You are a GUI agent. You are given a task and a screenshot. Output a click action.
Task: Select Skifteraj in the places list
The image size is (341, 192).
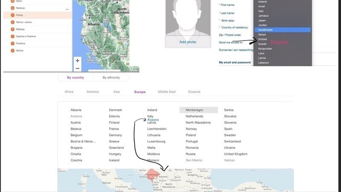click(x=20, y=29)
